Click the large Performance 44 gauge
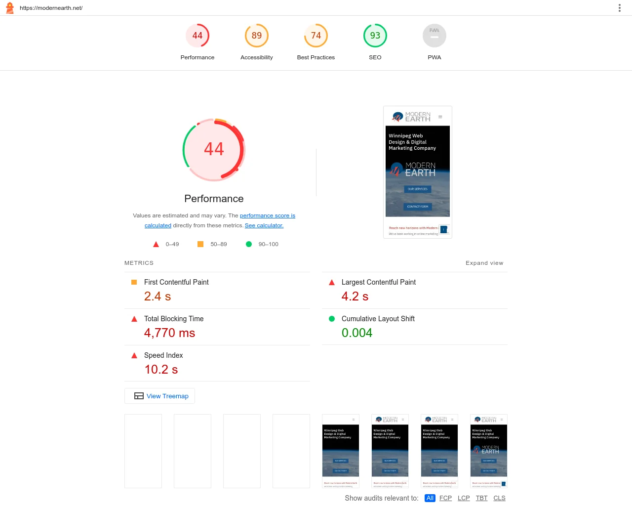 pyautogui.click(x=214, y=149)
